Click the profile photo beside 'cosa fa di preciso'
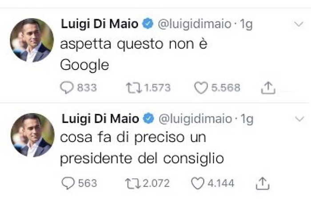 tap(32, 135)
